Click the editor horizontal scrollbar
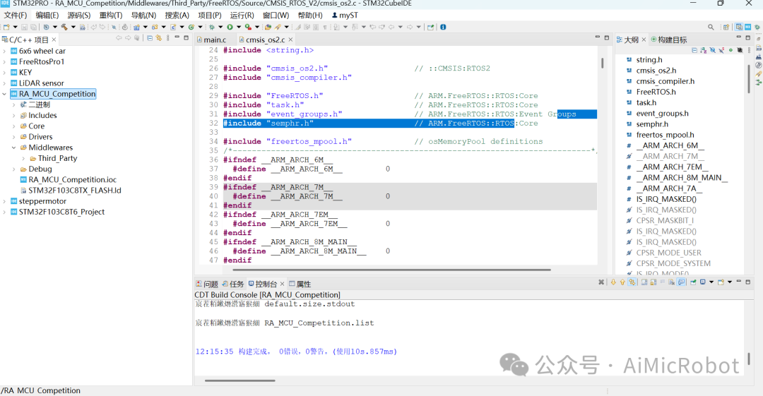The image size is (763, 396). click(391, 269)
